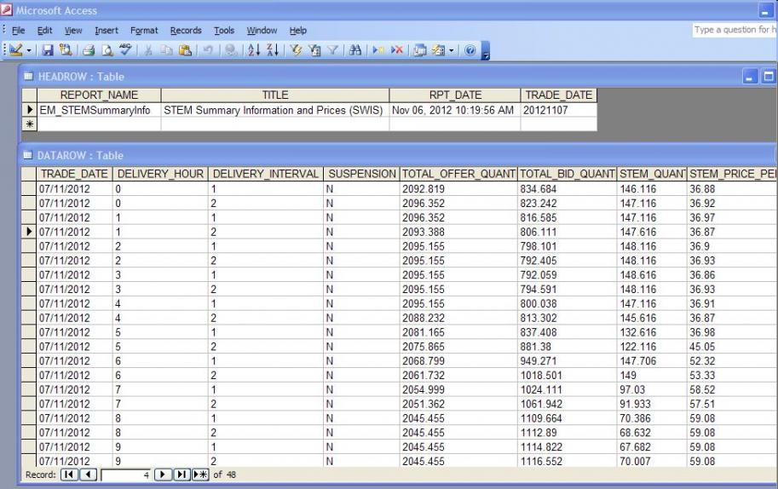Click the cell with value 1116.552
The width and height of the screenshot is (778, 489).
click(568, 461)
